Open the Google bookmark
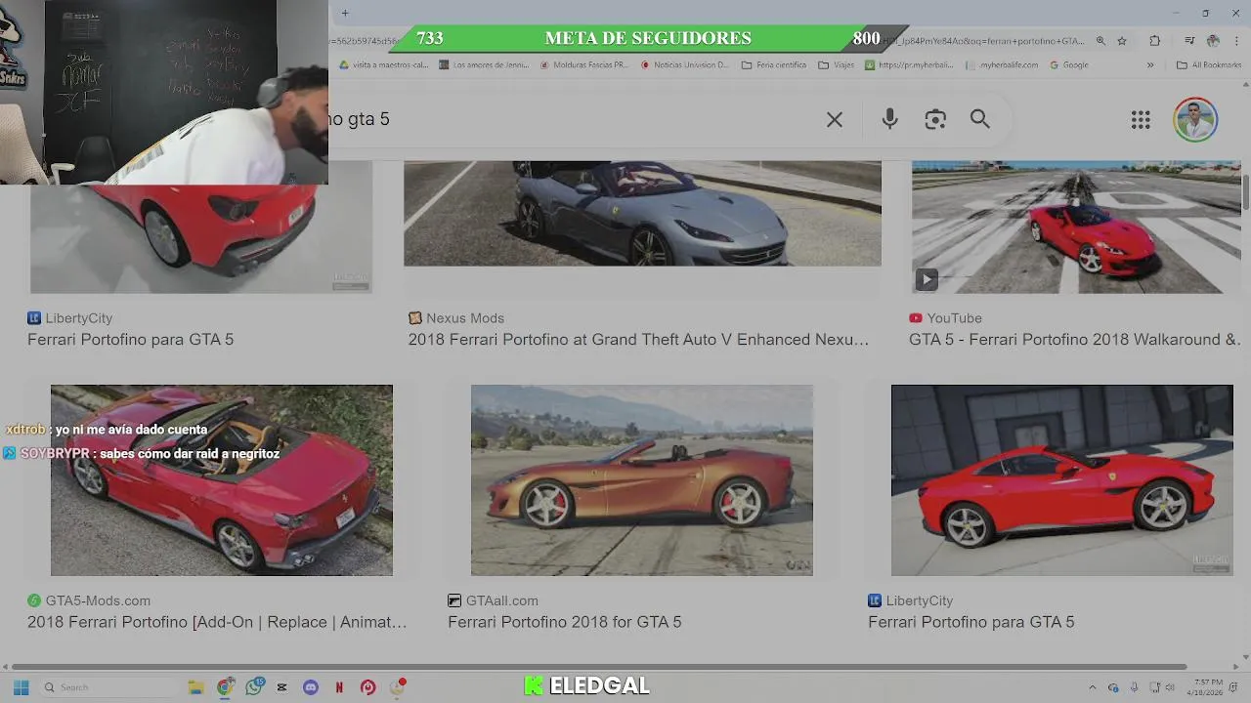 pos(1069,65)
